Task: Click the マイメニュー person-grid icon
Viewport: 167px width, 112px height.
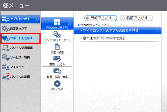Action: click(6, 67)
